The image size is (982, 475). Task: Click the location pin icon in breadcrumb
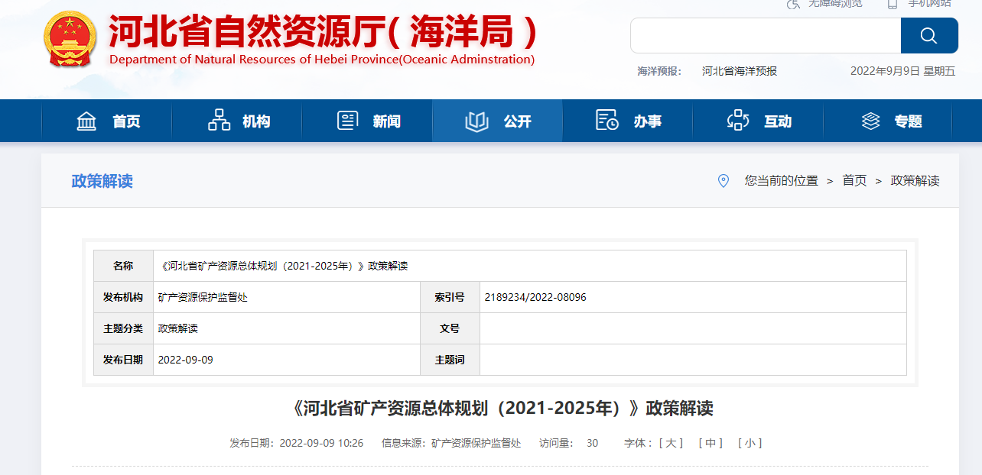[723, 181]
